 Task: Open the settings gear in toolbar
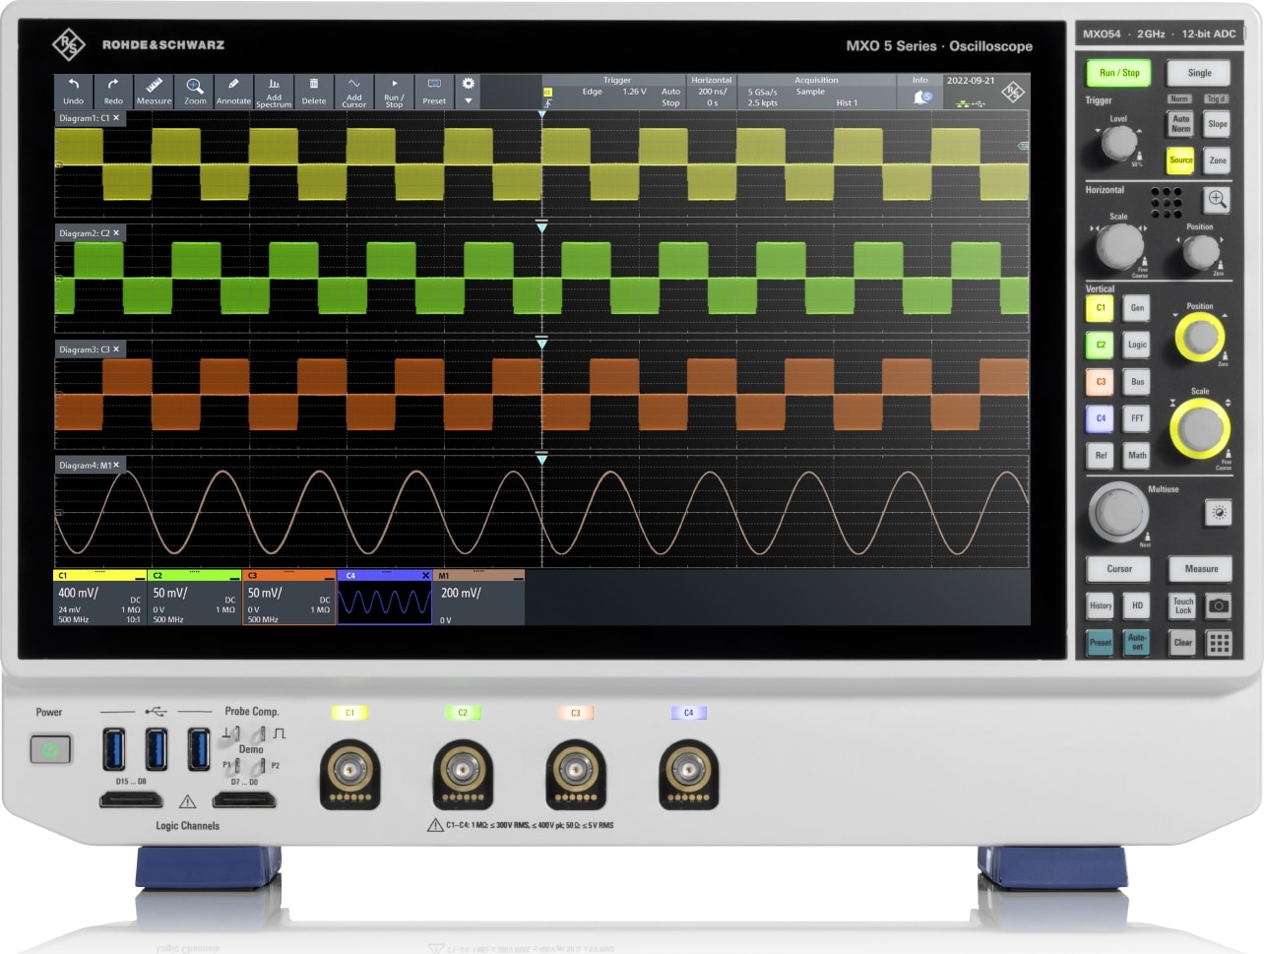[469, 84]
